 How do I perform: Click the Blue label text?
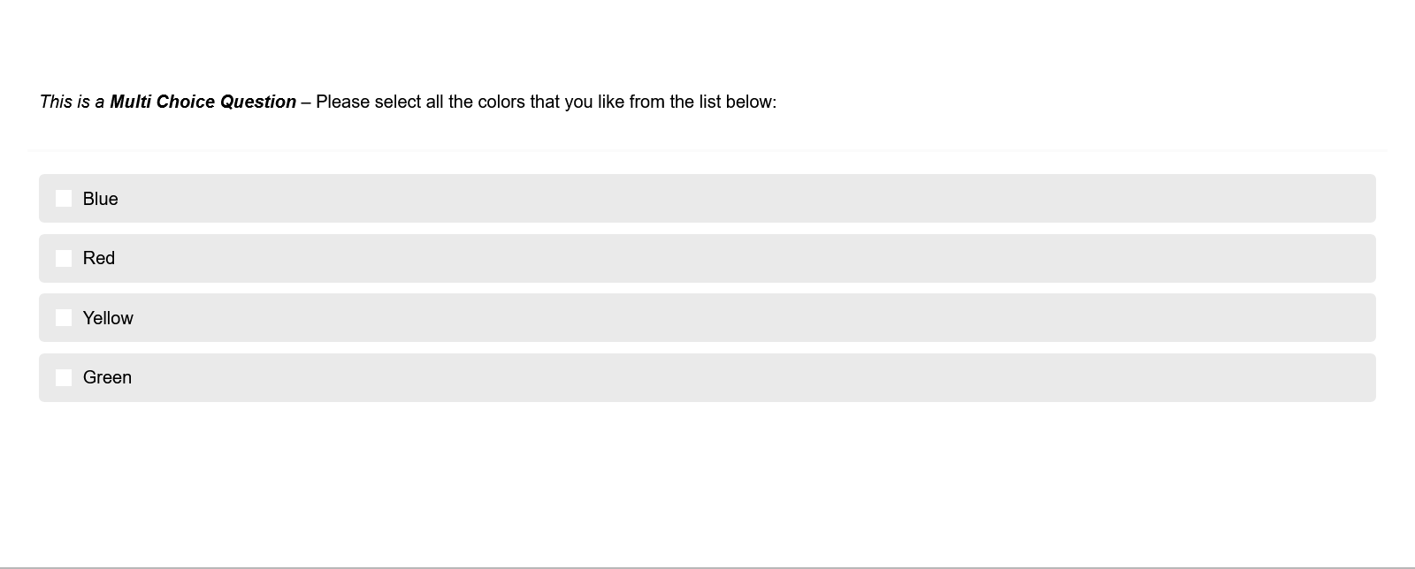point(100,198)
